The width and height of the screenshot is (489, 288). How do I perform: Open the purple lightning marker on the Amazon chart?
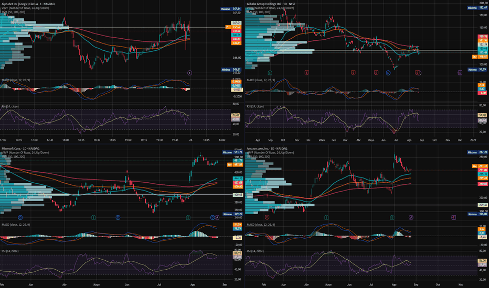point(411,217)
